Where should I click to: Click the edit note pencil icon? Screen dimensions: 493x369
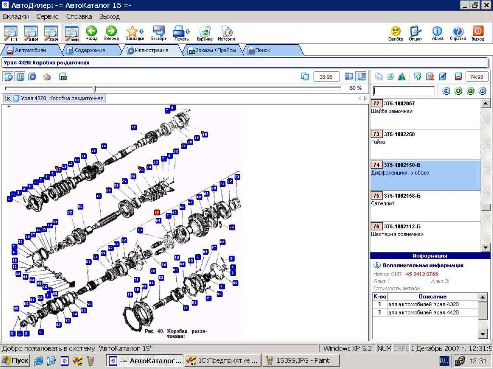(442, 77)
